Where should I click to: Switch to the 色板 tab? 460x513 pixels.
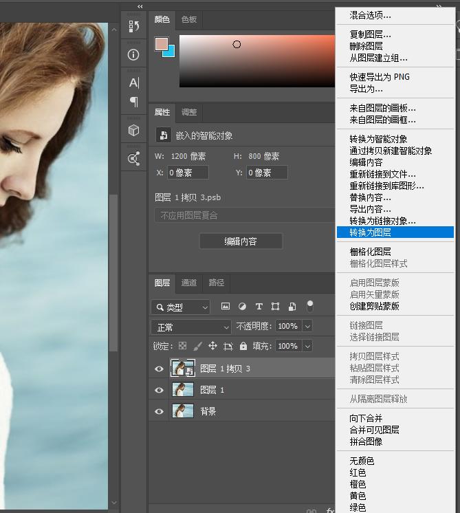[189, 20]
